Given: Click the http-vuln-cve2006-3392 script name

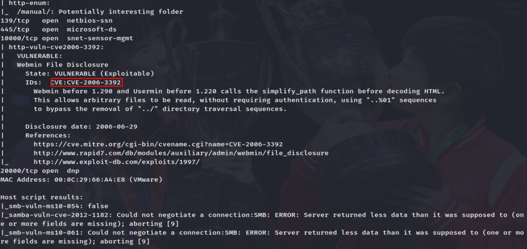Looking at the screenshot, I should click(x=57, y=47).
